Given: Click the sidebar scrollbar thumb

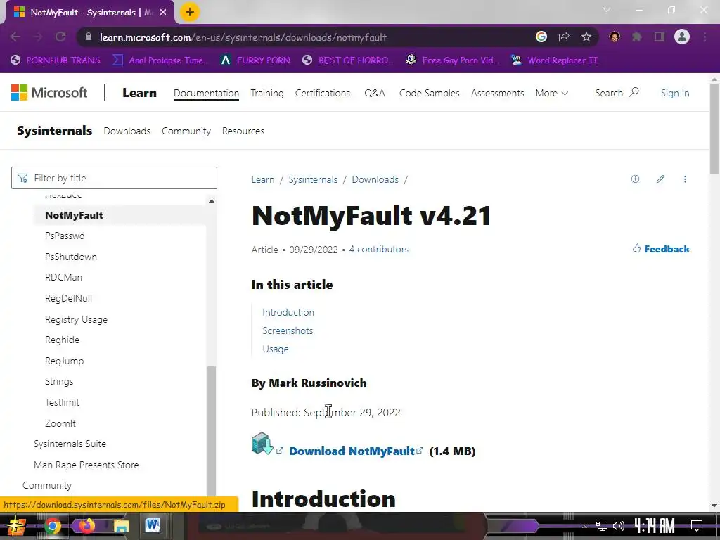Looking at the screenshot, I should (x=211, y=431).
